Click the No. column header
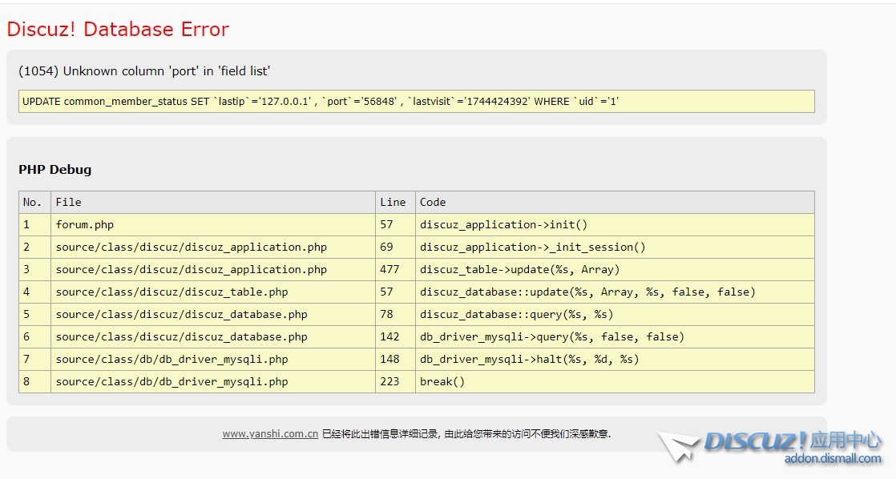The height and width of the screenshot is (479, 896). click(x=33, y=203)
